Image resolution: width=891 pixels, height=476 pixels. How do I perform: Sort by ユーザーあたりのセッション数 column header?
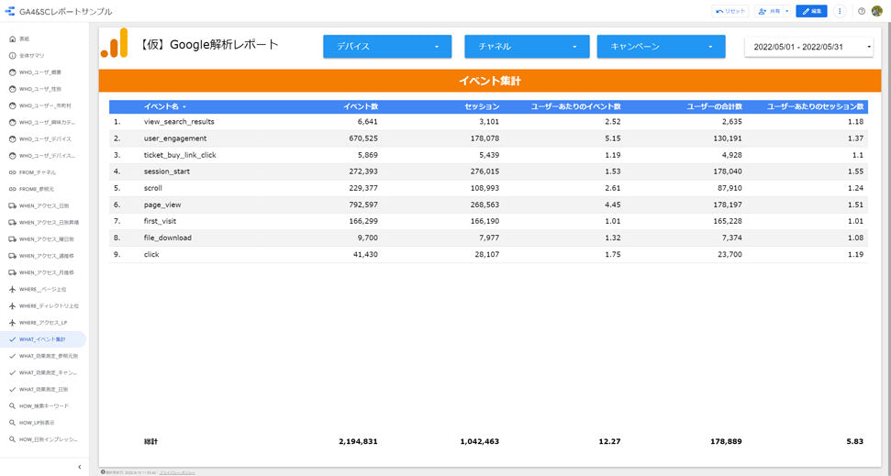tap(816, 106)
